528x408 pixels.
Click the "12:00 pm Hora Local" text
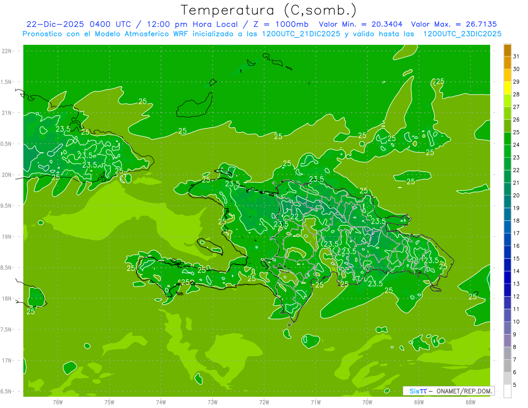tap(192, 24)
